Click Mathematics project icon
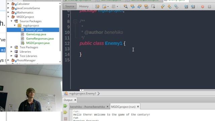215x121 pixels. (x=13, y=13)
